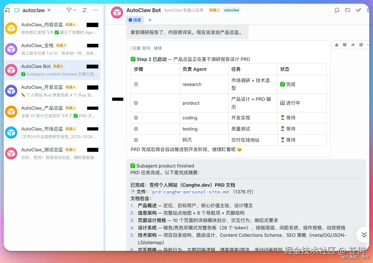Open search in the AutoClaw Bot chat
Viewport: 373px width, 263px height.
[337, 10]
